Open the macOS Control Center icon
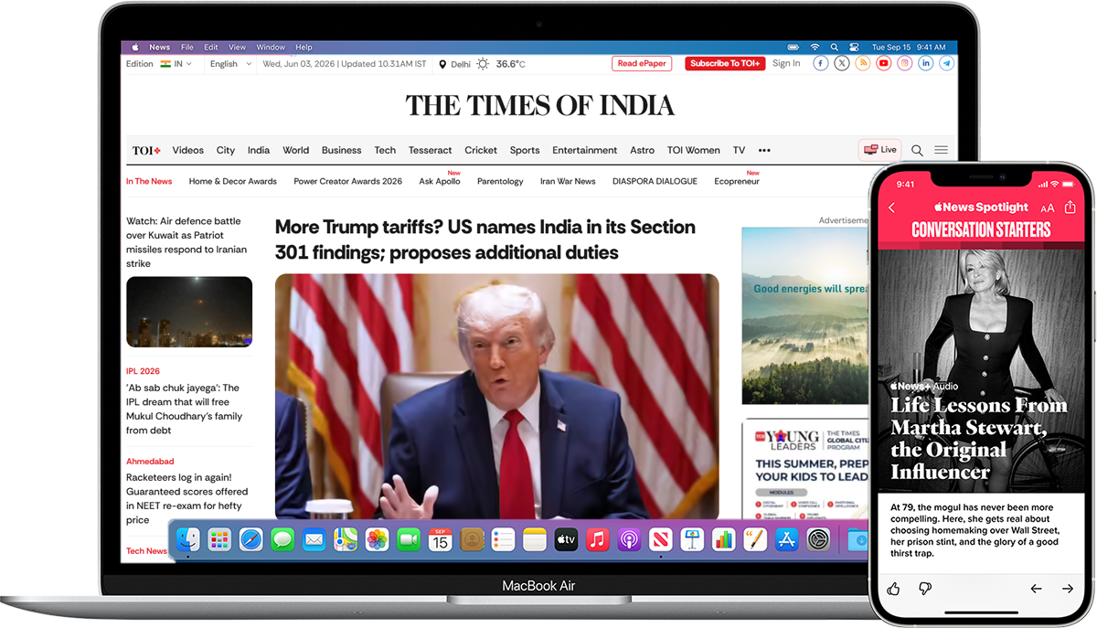 click(854, 48)
